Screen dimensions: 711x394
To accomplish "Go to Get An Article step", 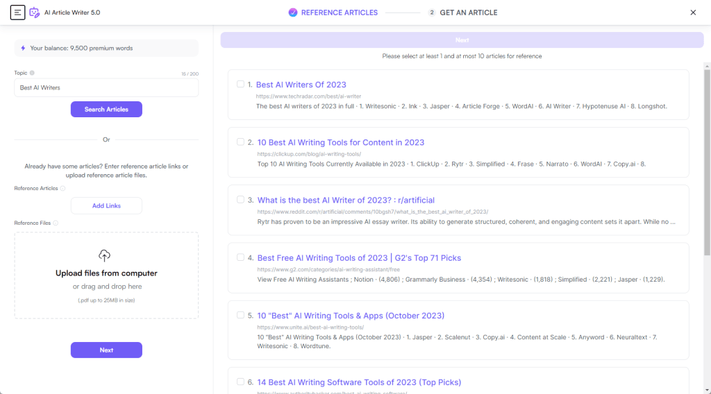I will pos(469,12).
